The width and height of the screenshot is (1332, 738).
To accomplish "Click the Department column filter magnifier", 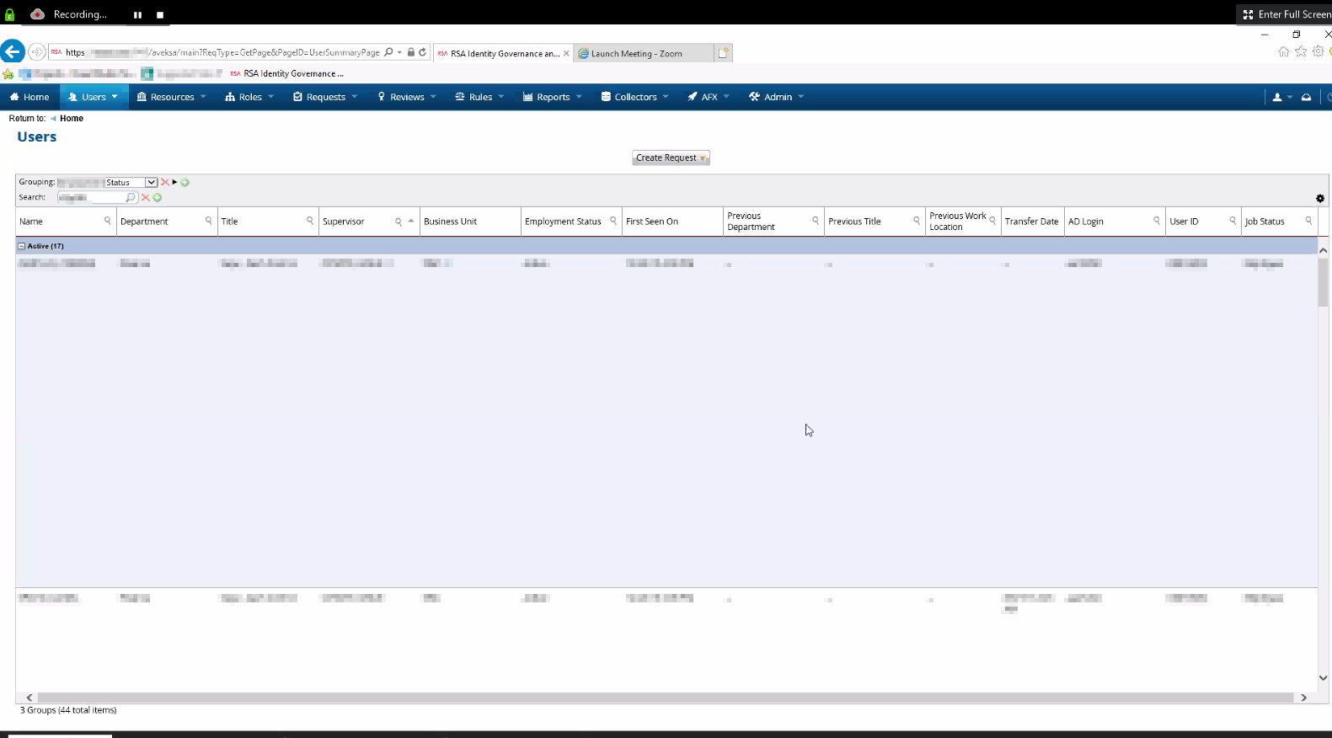I will tap(209, 221).
